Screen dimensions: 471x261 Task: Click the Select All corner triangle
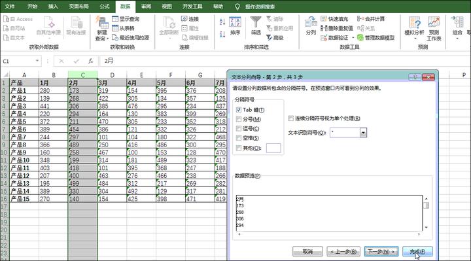5,75
